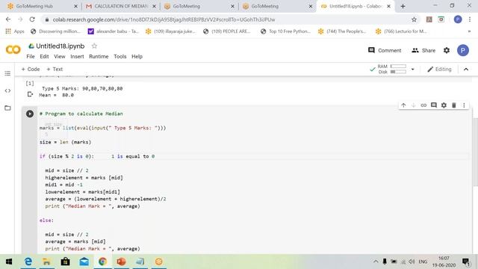Open the Files folder sidebar icon

point(7,108)
